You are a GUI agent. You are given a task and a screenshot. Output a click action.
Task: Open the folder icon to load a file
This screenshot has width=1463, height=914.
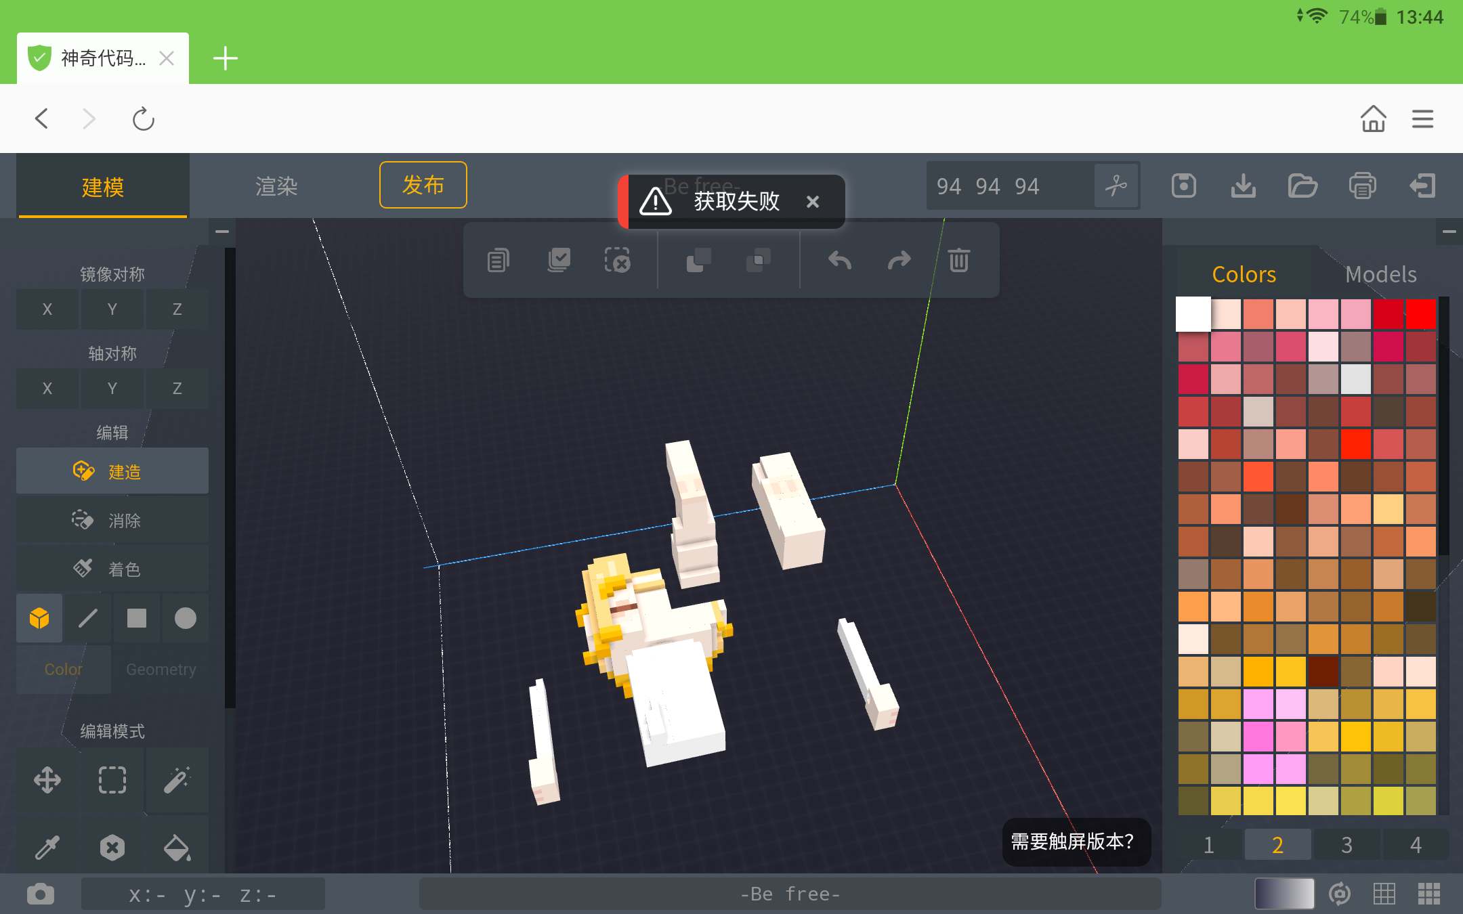coord(1302,186)
